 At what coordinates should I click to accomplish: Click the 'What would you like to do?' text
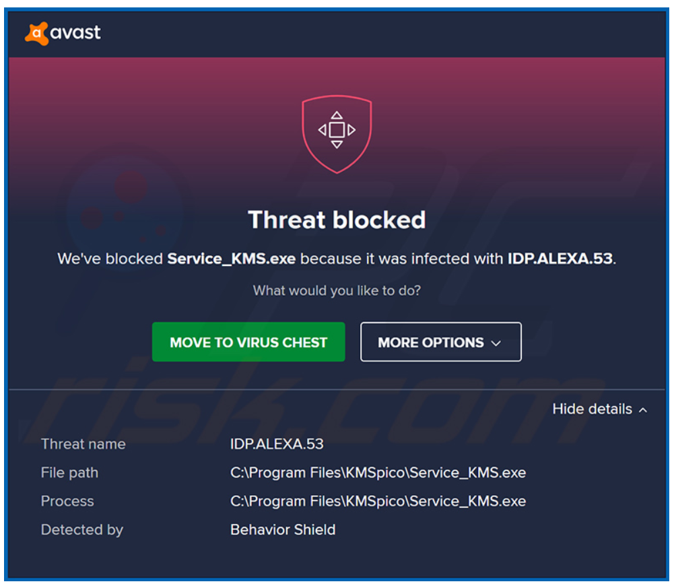(x=337, y=291)
